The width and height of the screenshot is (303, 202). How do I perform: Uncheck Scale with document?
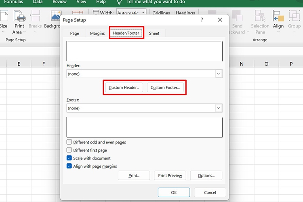69,158
